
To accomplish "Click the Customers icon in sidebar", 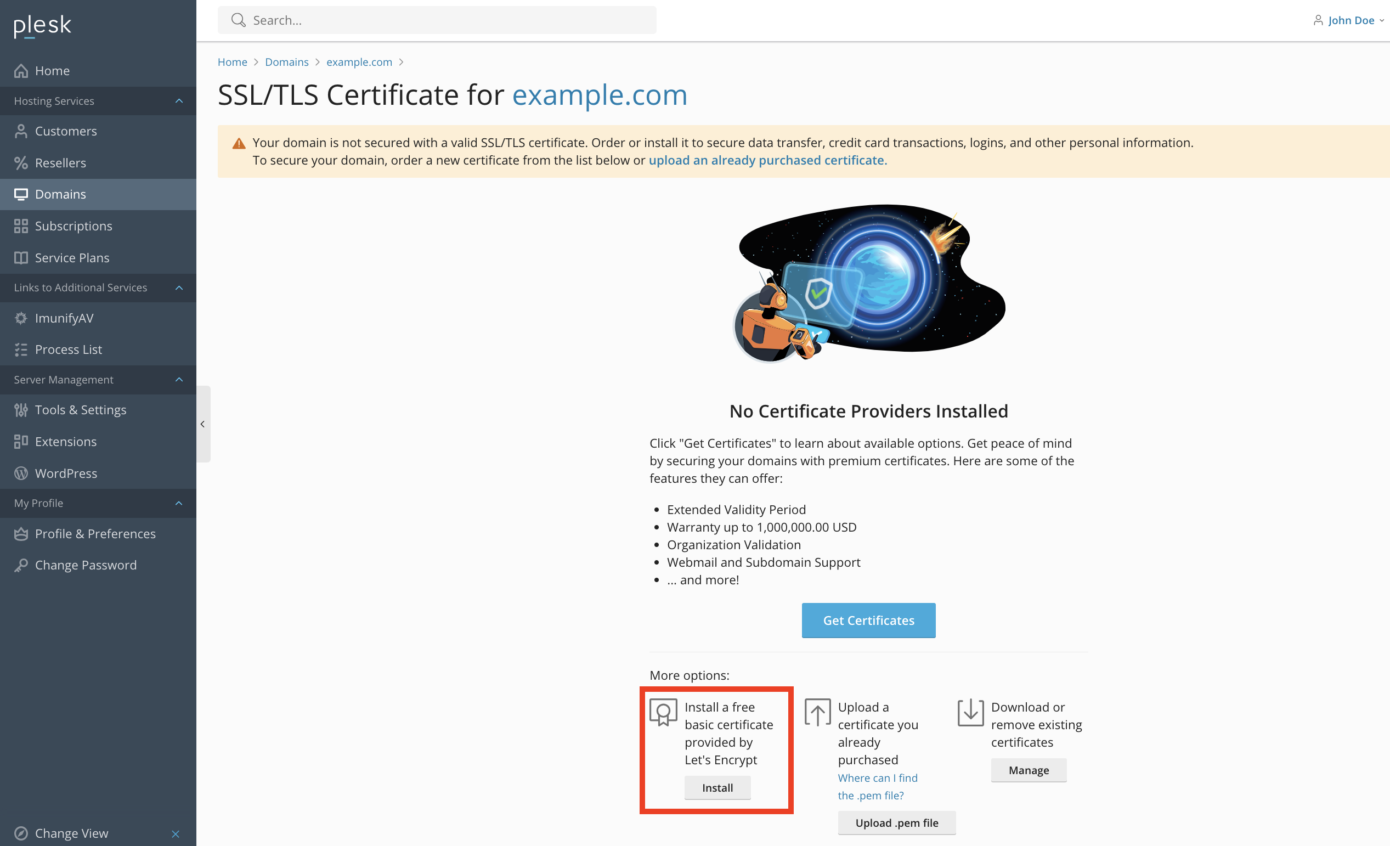I will pyautogui.click(x=23, y=130).
